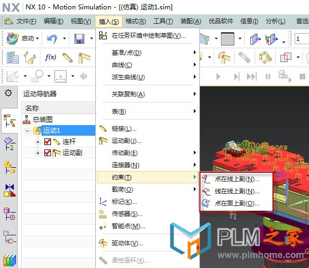Click the numeric input field showing 1

click(302, 39)
